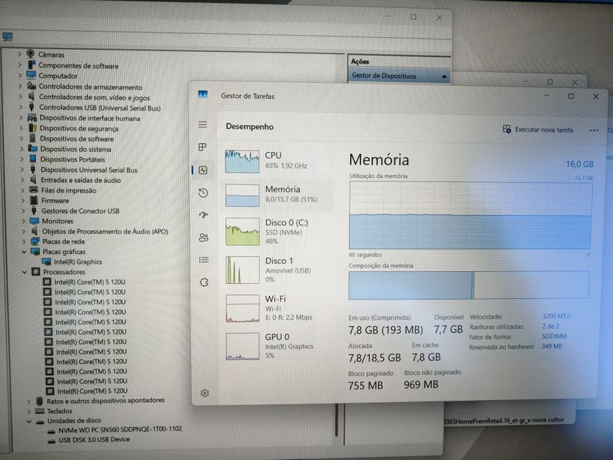Image resolution: width=613 pixels, height=460 pixels.
Task: Select the GPU 0 Intel Graphics entry
Action: (279, 346)
